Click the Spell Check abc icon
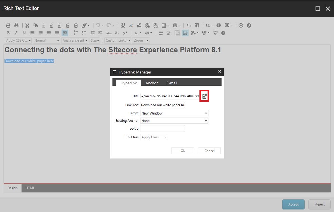334x212 pixels. (204, 33)
